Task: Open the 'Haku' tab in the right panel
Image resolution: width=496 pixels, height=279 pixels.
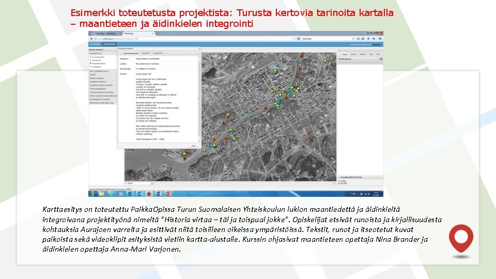Action: [x=371, y=54]
